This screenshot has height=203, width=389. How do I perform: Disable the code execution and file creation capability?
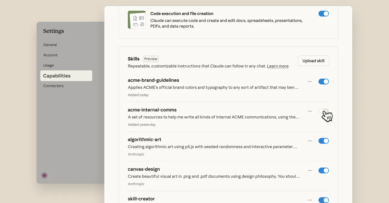coord(323,14)
